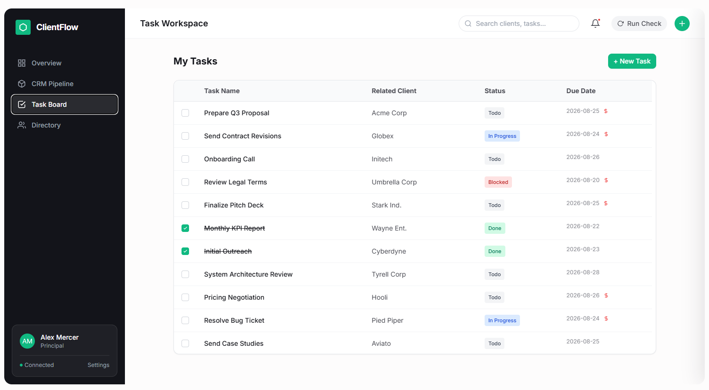Click In Progress status of Send Contract Revisions
Image resolution: width=709 pixels, height=390 pixels.
click(502, 136)
